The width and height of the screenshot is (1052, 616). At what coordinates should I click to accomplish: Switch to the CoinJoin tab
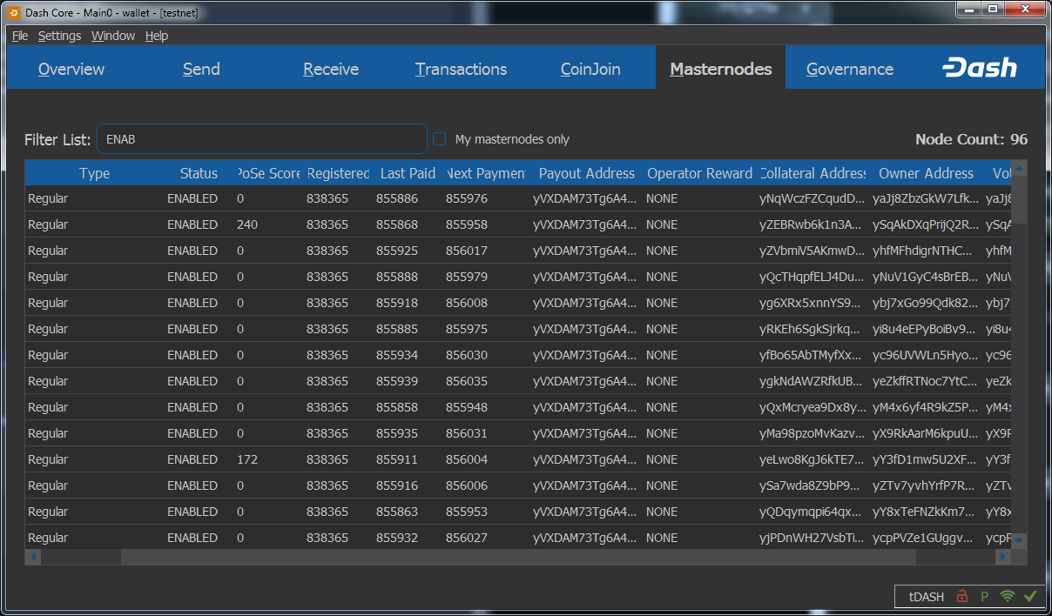(x=590, y=69)
